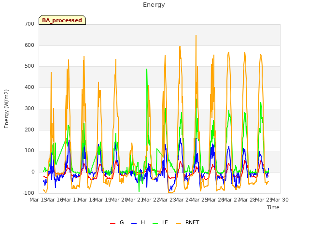309x232 pixels.
Task: Click the -100 y-axis tick label
Action: tap(28, 193)
